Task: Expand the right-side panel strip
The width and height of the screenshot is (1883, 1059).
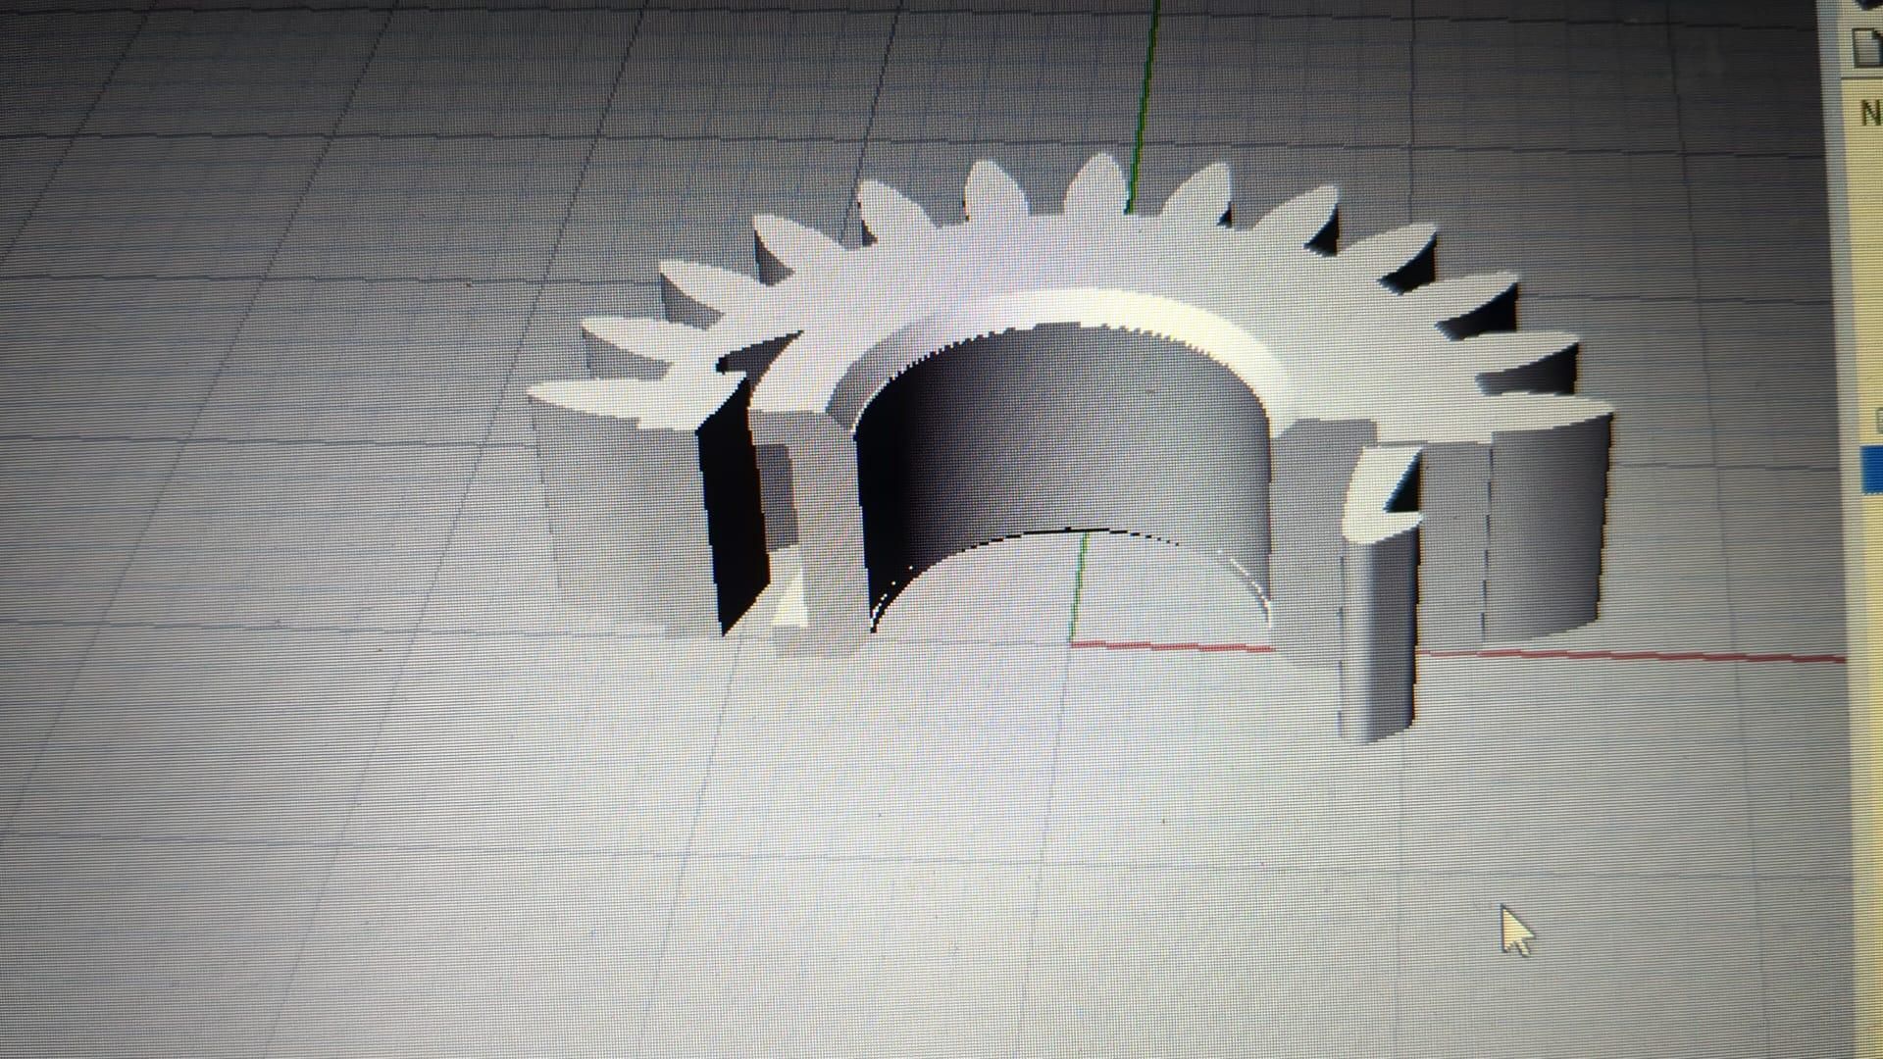Action: point(1868,294)
